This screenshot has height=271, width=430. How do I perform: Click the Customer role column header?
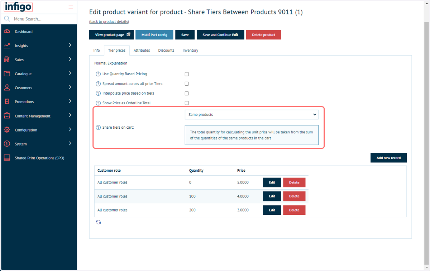109,171
